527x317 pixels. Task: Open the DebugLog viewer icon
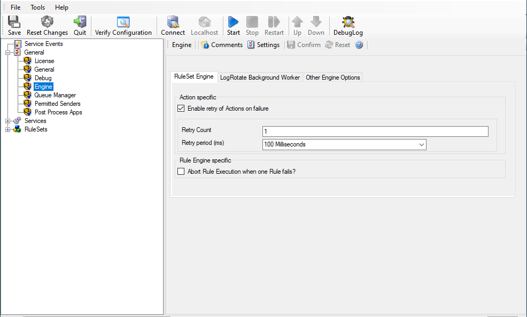[348, 22]
